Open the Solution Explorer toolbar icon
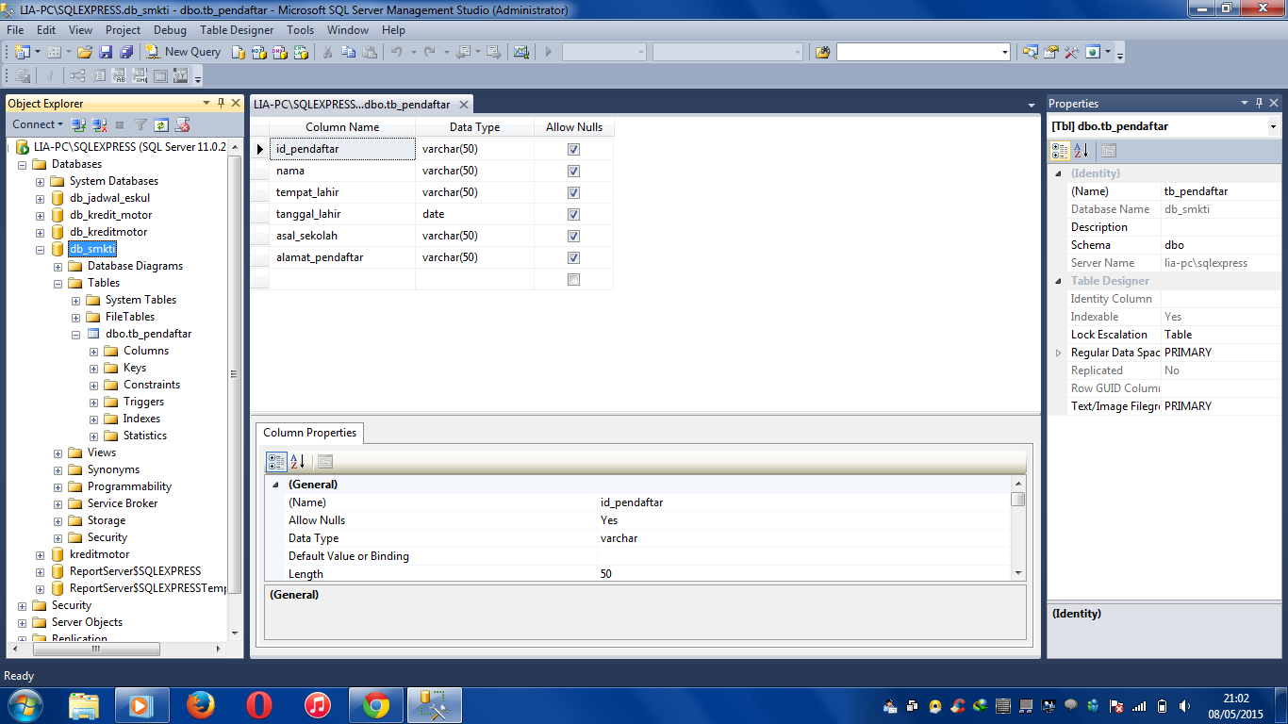Viewport: 1288px width, 724px height. 1030,52
